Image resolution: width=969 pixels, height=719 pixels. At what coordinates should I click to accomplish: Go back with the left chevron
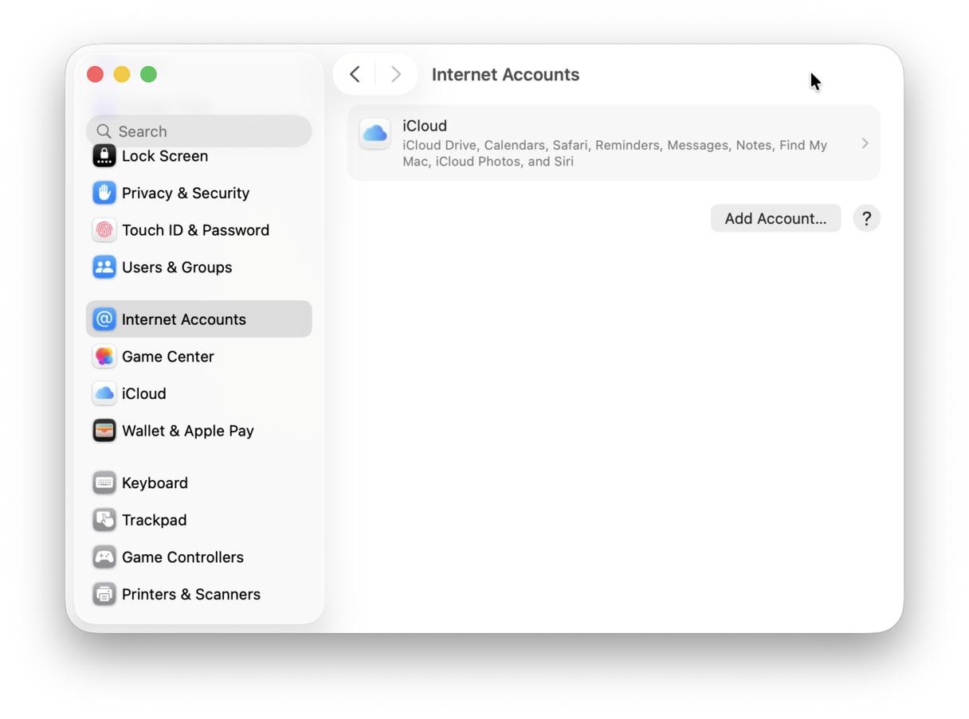355,74
